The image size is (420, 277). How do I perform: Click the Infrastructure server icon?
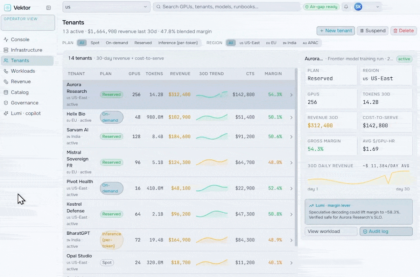[x=6, y=50]
